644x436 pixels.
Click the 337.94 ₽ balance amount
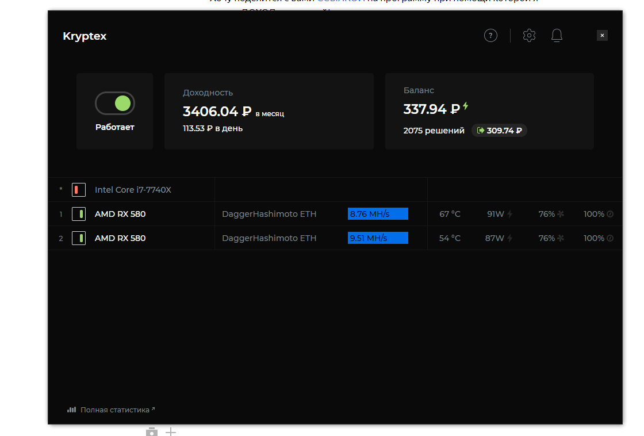pyautogui.click(x=431, y=109)
